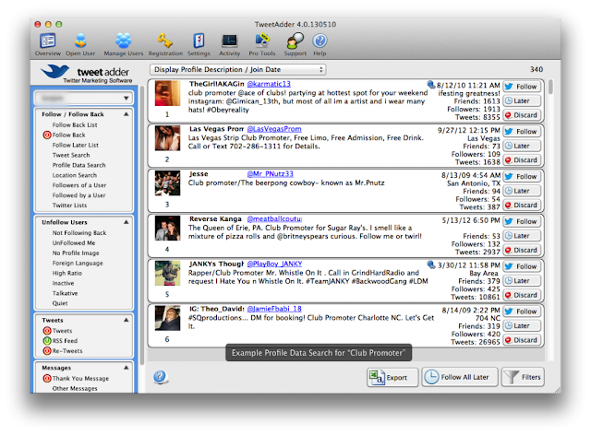
Task: Open Pro Tools in toolbar
Action: (x=262, y=44)
